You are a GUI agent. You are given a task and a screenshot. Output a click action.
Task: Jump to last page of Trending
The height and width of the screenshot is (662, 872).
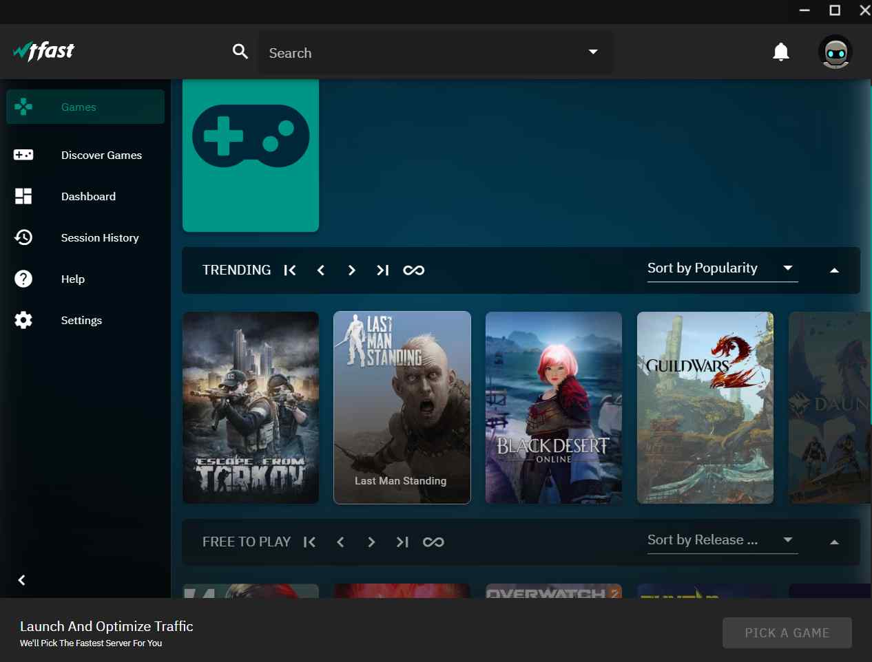click(x=383, y=270)
